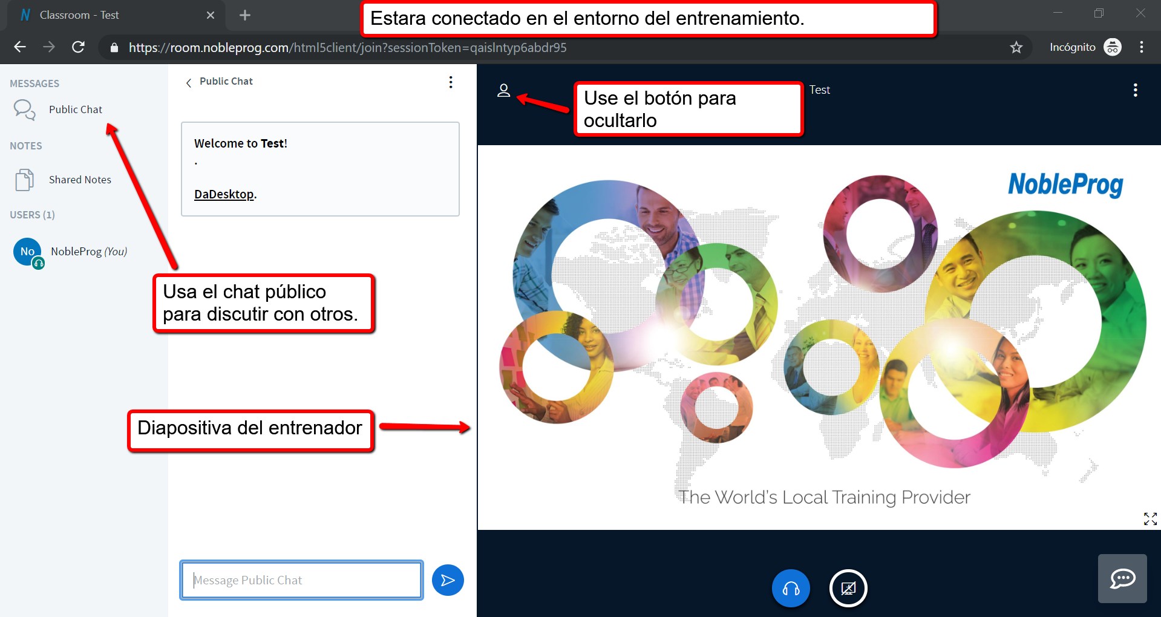The width and height of the screenshot is (1161, 617).
Task: Open the Chrome browser menu
Action: [1141, 47]
